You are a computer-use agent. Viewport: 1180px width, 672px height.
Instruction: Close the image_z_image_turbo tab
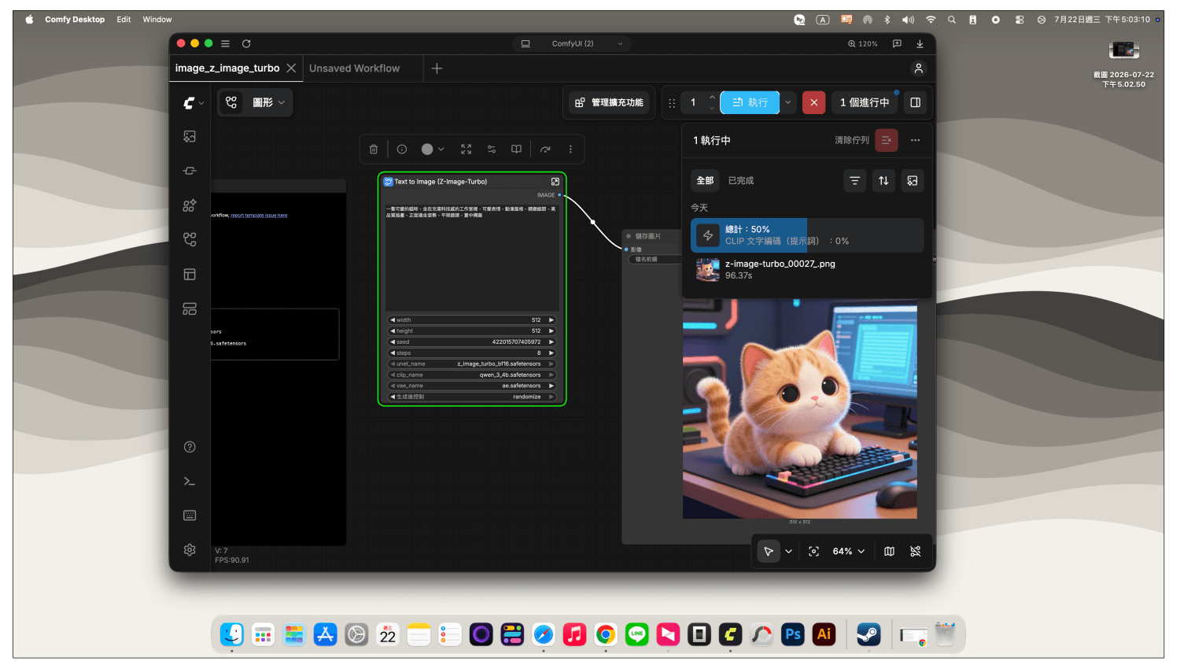click(291, 68)
